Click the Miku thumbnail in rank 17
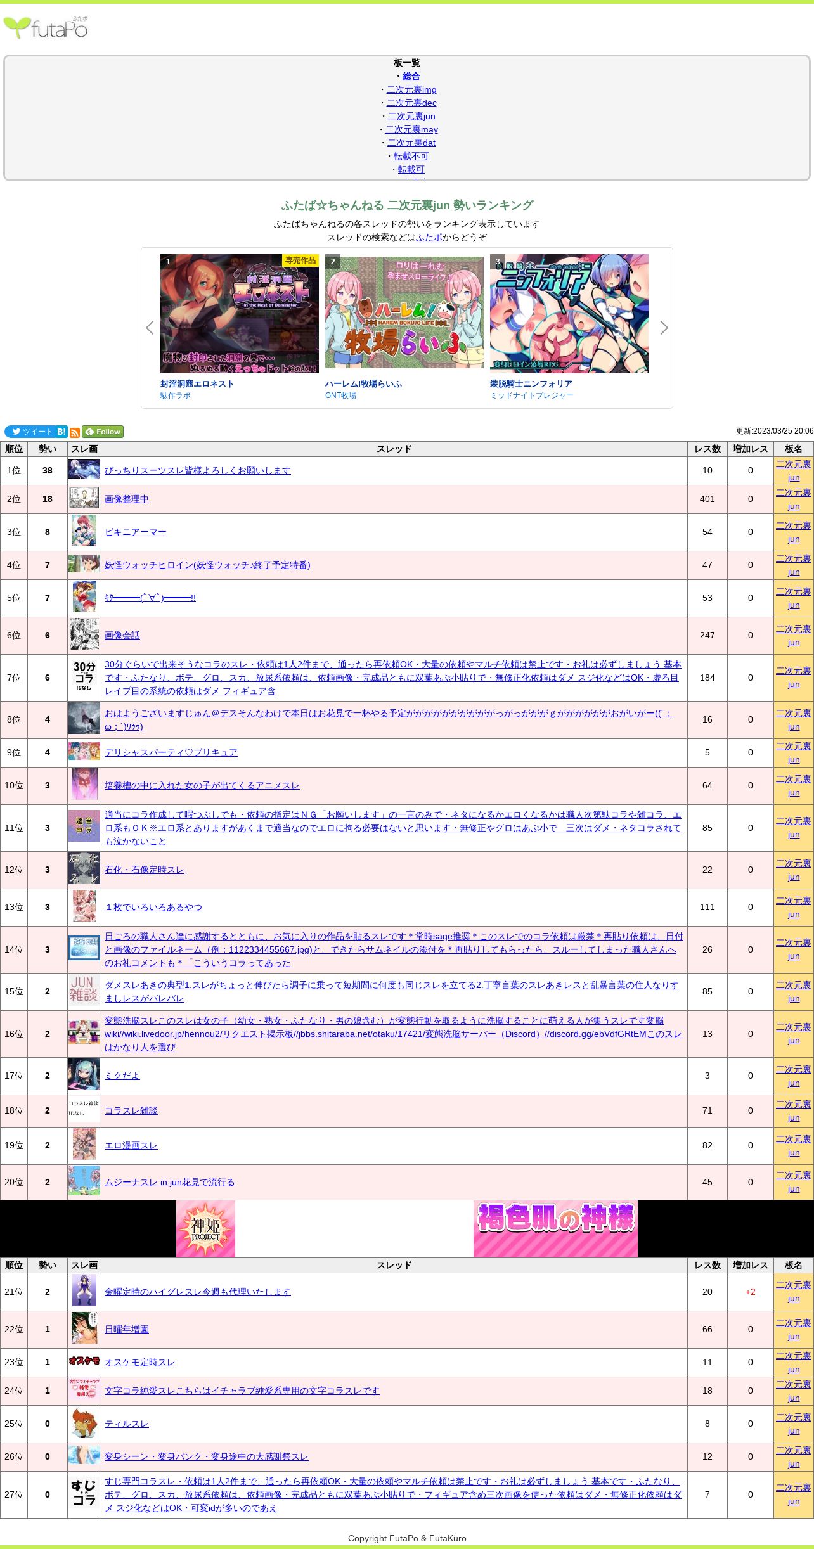The image size is (814, 1549). pyautogui.click(x=84, y=1075)
